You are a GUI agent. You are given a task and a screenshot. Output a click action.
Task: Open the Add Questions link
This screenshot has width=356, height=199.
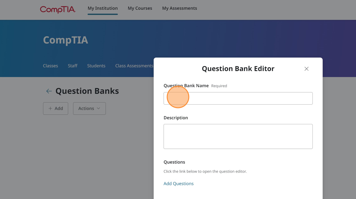pos(179,183)
